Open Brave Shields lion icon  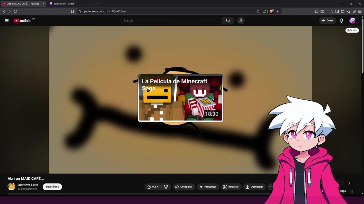tap(271, 11)
